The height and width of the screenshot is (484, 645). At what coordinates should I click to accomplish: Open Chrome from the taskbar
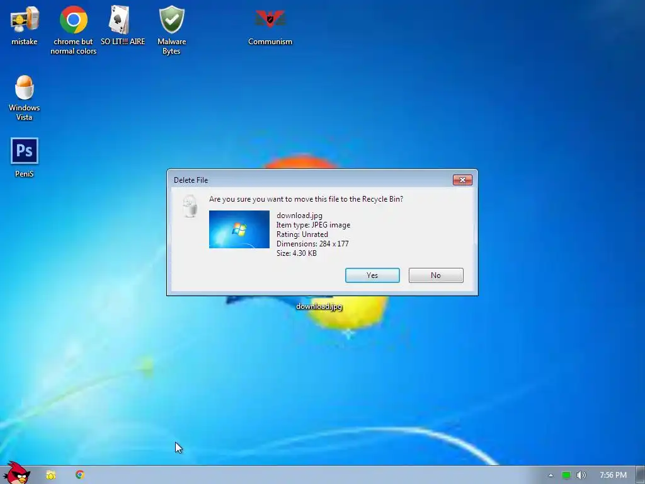(80, 475)
